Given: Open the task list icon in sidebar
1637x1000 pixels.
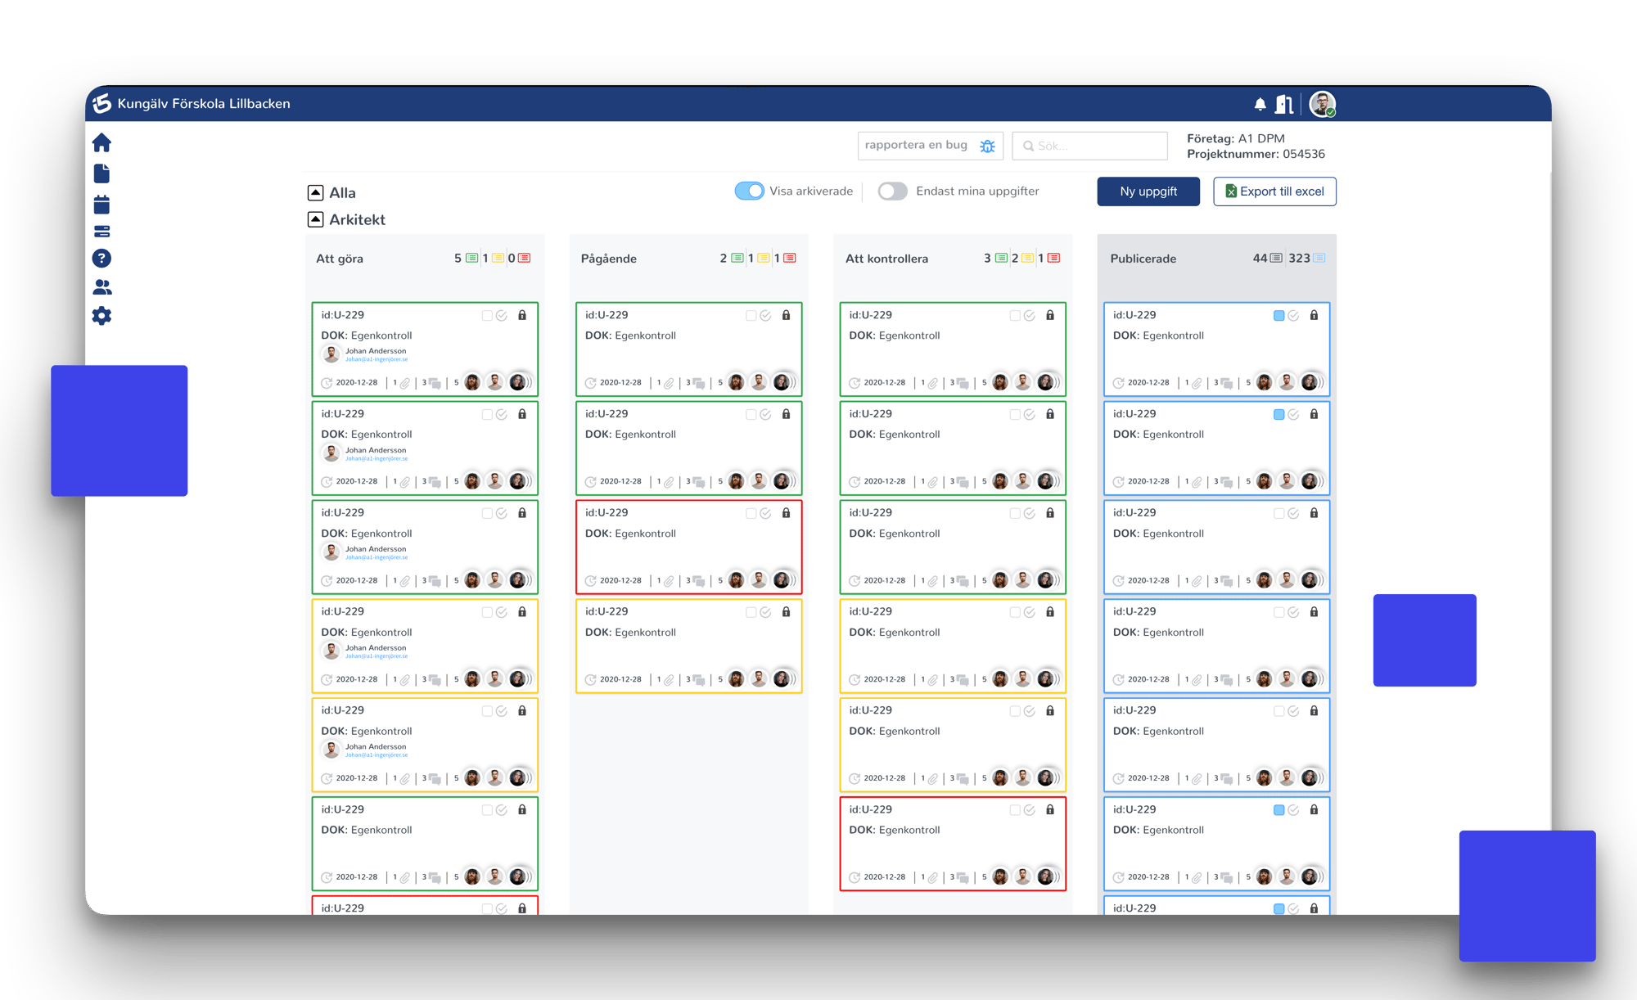Looking at the screenshot, I should coord(101,232).
